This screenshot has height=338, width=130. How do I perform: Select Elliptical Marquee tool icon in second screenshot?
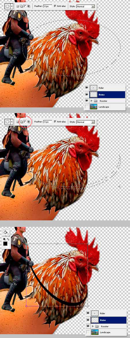coord(7,122)
